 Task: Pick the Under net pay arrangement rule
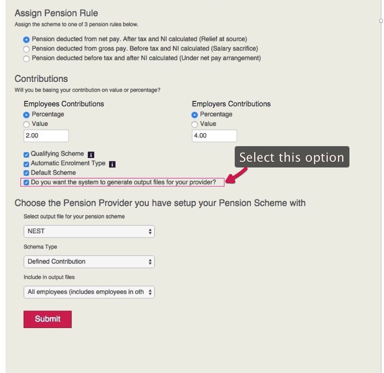point(26,59)
